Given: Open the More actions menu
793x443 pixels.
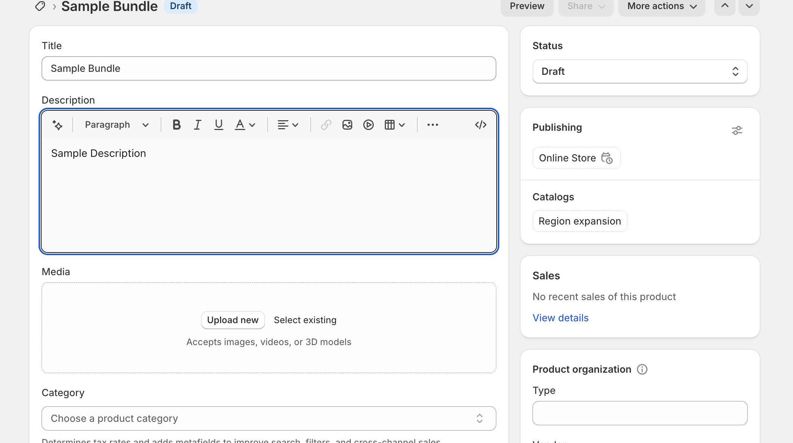Looking at the screenshot, I should click(661, 6).
